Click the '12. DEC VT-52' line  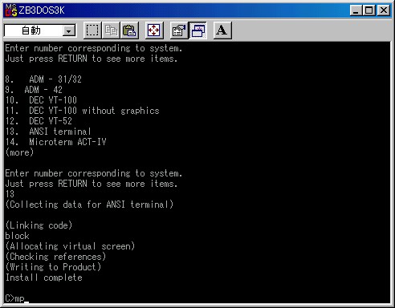[x=39, y=121]
